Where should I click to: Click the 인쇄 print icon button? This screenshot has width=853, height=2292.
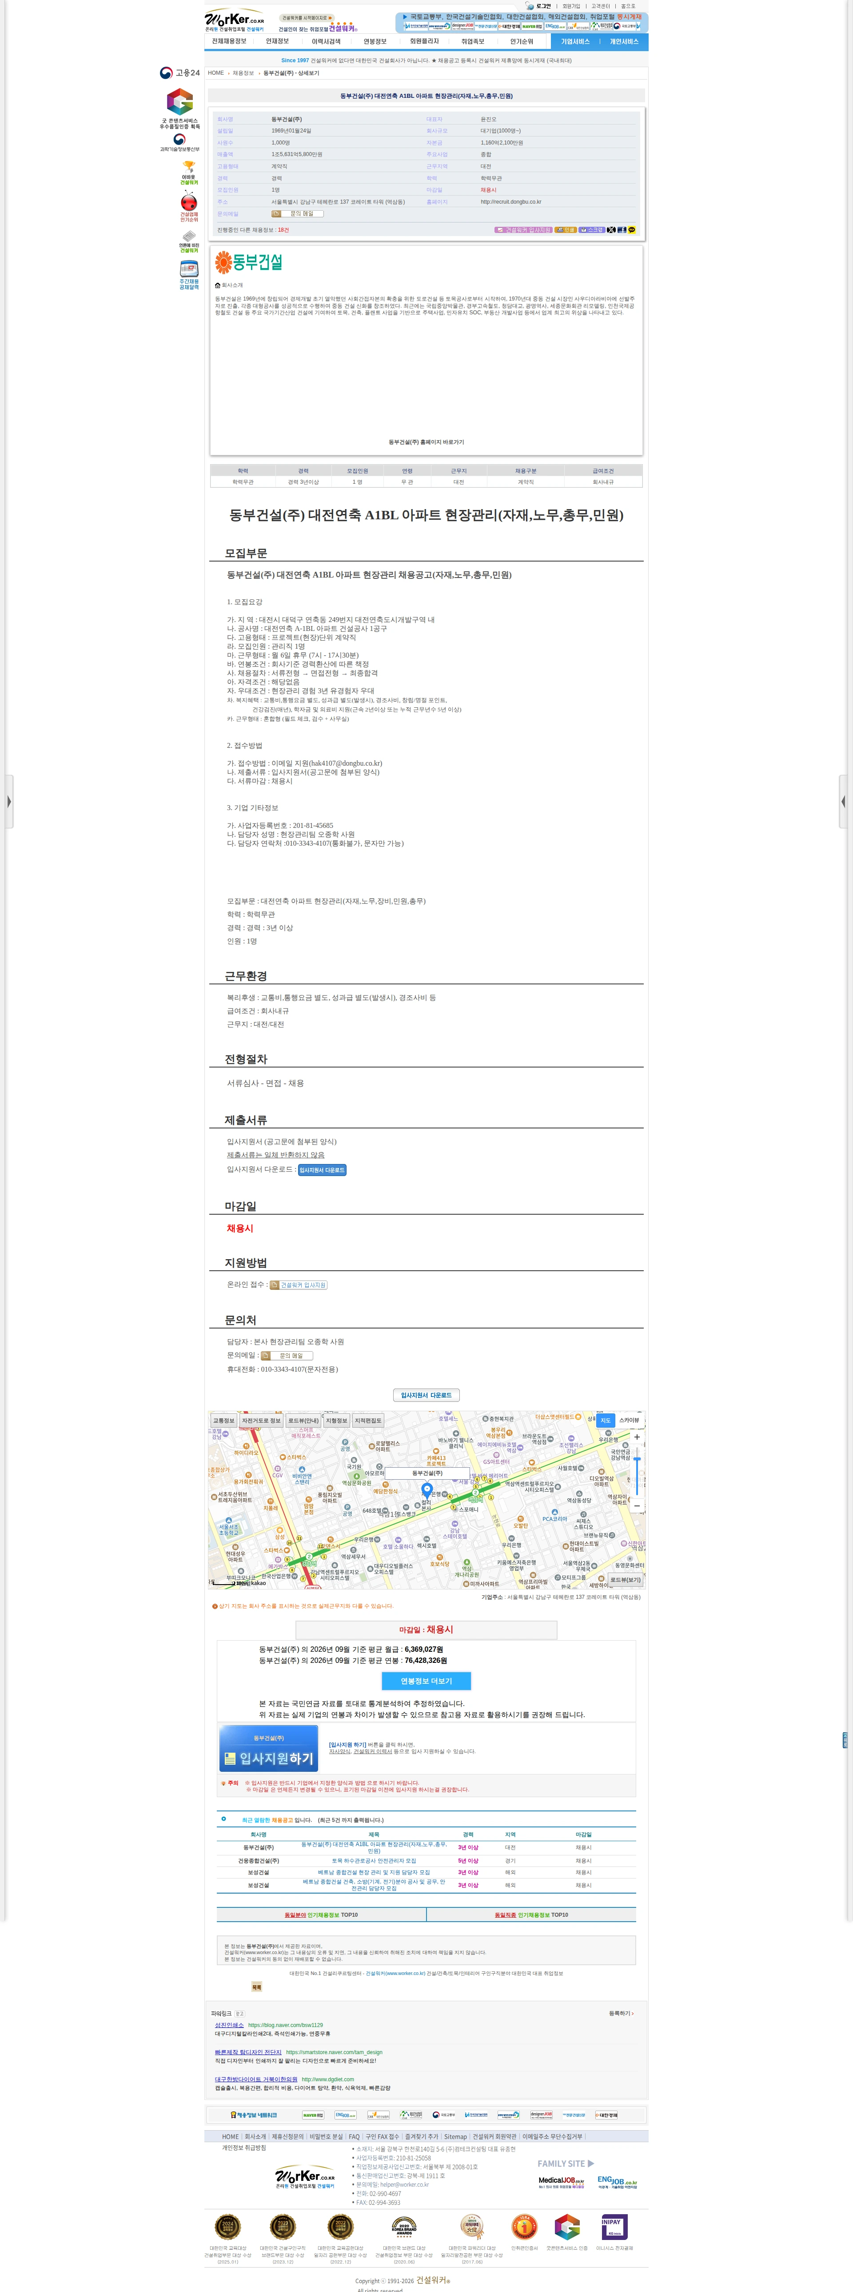pyautogui.click(x=566, y=229)
